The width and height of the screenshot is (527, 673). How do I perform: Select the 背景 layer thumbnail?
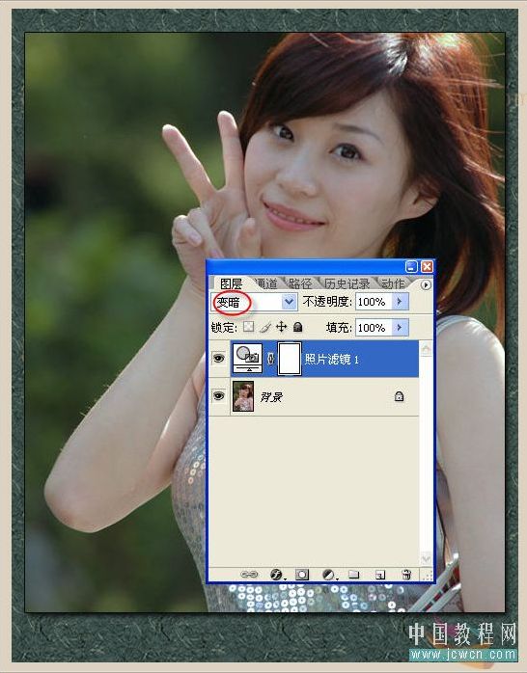coord(243,396)
